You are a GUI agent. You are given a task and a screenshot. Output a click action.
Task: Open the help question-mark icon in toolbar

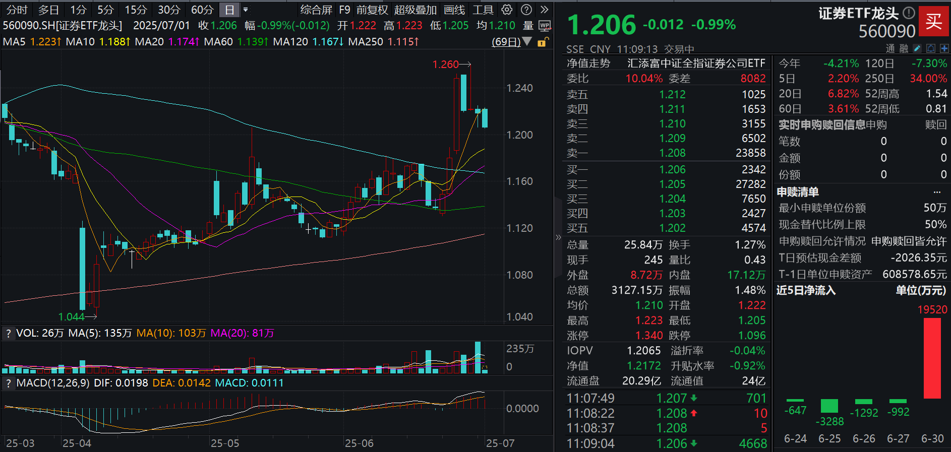[526, 10]
